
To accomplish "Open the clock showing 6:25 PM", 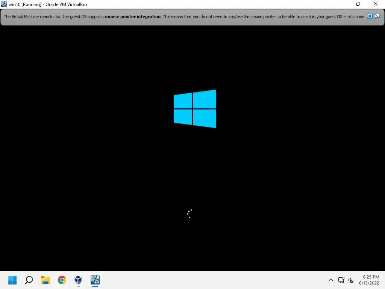I will [x=369, y=280].
